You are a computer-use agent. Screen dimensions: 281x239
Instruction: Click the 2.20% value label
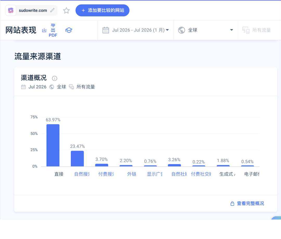[x=126, y=161]
